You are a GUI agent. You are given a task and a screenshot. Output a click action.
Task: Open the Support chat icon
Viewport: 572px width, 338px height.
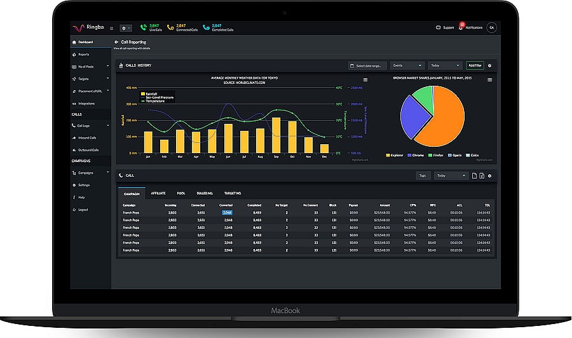438,27
